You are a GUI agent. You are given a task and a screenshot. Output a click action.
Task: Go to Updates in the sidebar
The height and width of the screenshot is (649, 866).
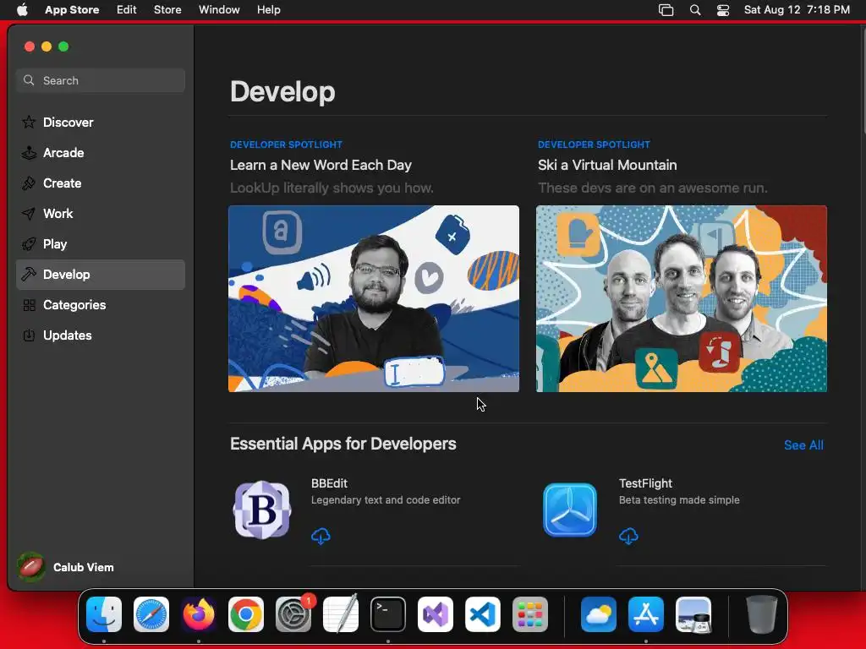click(101, 335)
